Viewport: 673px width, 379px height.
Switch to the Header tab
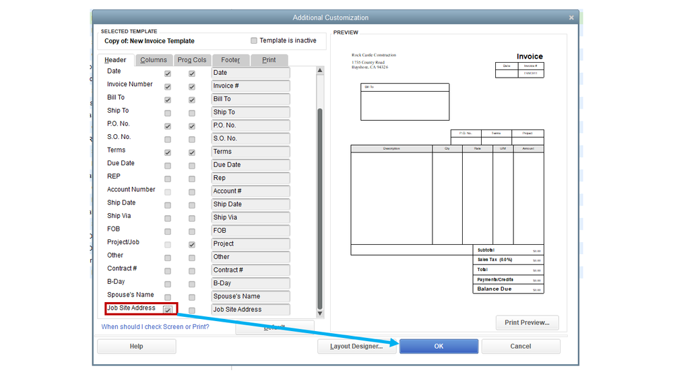[115, 60]
